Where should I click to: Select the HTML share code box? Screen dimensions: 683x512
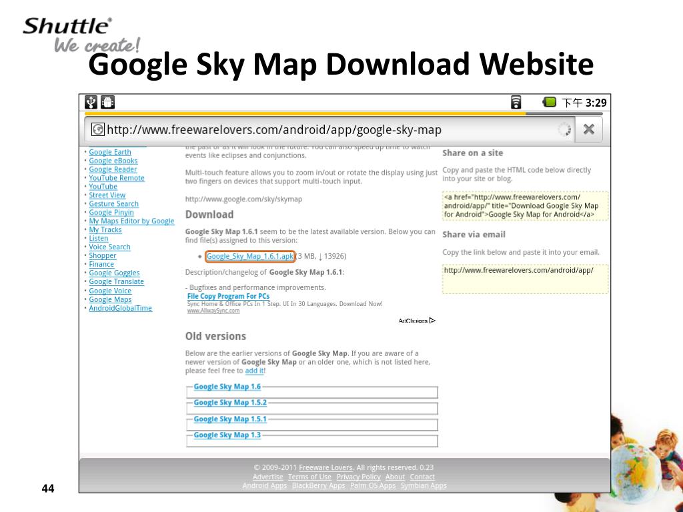pos(526,206)
